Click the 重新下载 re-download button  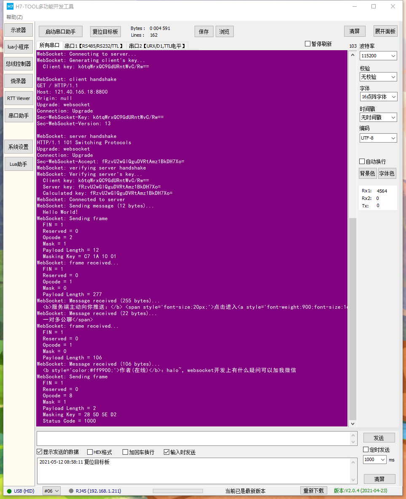313,491
